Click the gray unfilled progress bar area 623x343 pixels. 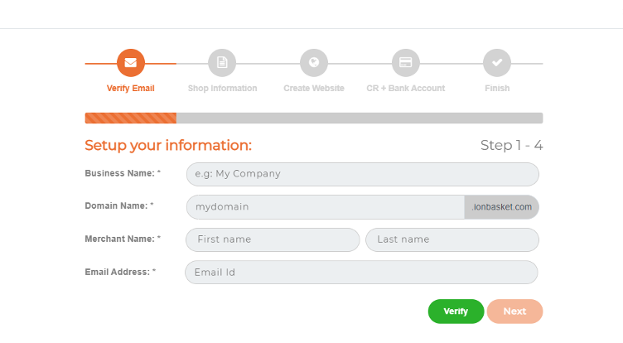[360, 118]
